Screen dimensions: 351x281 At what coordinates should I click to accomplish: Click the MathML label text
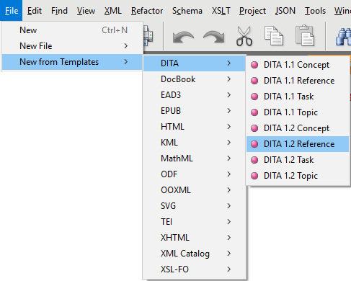tap(177, 159)
